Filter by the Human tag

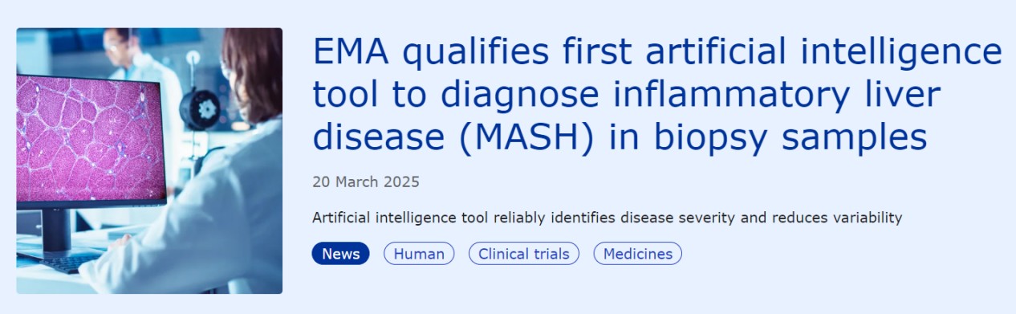[419, 254]
